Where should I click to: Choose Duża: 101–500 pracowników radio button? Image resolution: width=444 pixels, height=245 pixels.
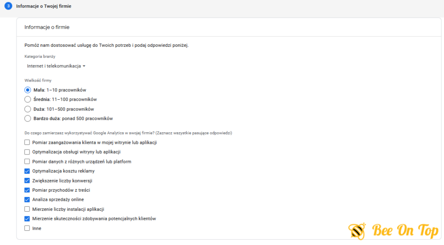click(x=27, y=109)
